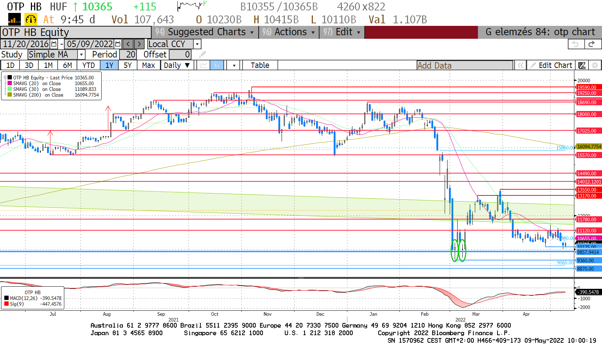This screenshot has height=356, width=602.
Task: Select the 1M range tab
Action: pyautogui.click(x=48, y=65)
